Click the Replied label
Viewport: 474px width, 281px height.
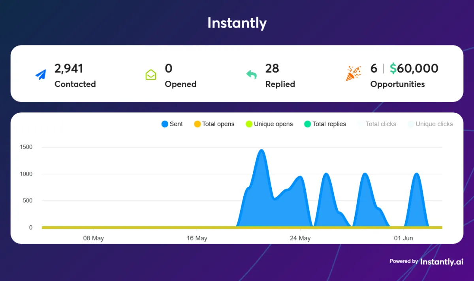coord(280,84)
